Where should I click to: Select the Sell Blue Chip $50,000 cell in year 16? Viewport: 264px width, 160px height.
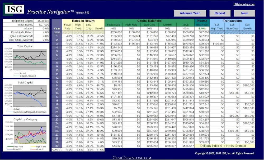(232, 93)
